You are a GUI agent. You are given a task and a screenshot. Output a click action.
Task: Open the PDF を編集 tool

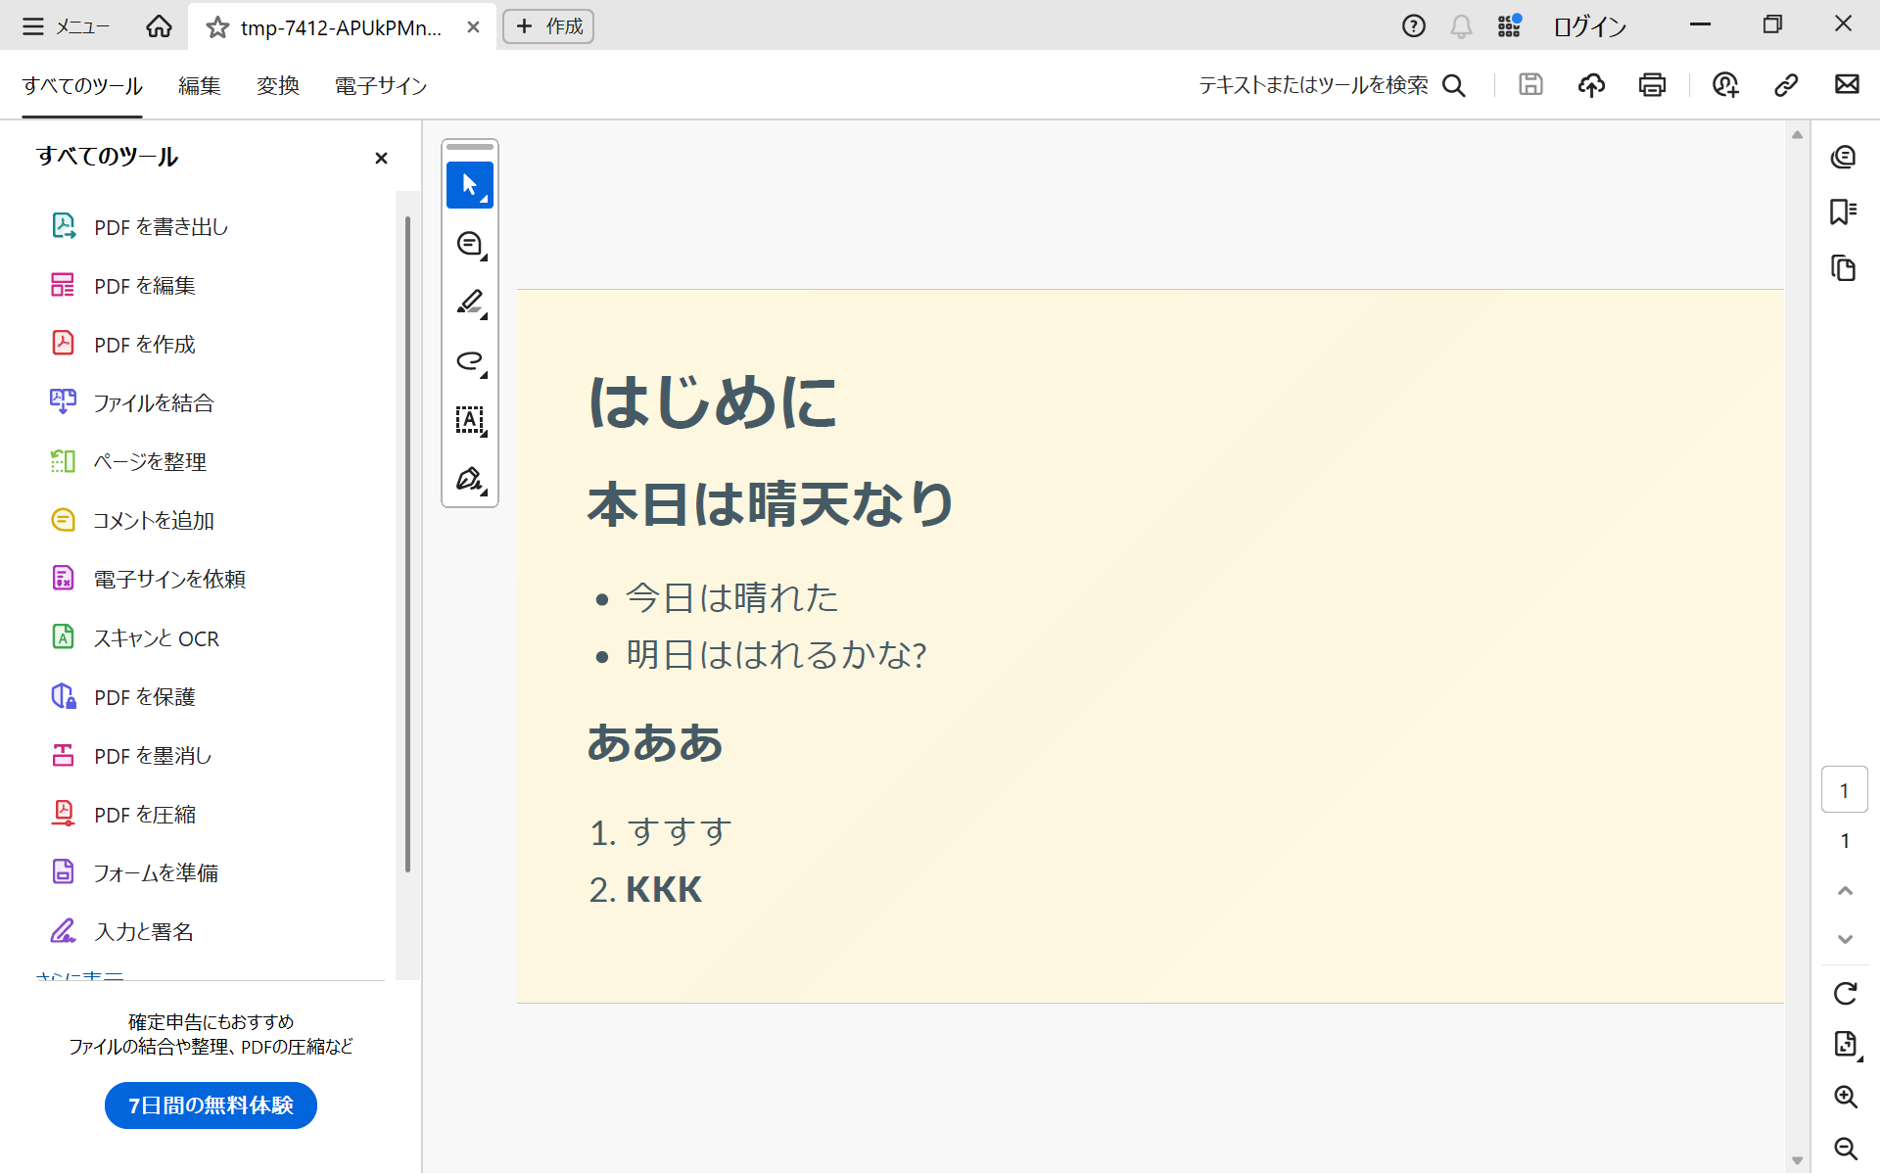pos(144,286)
